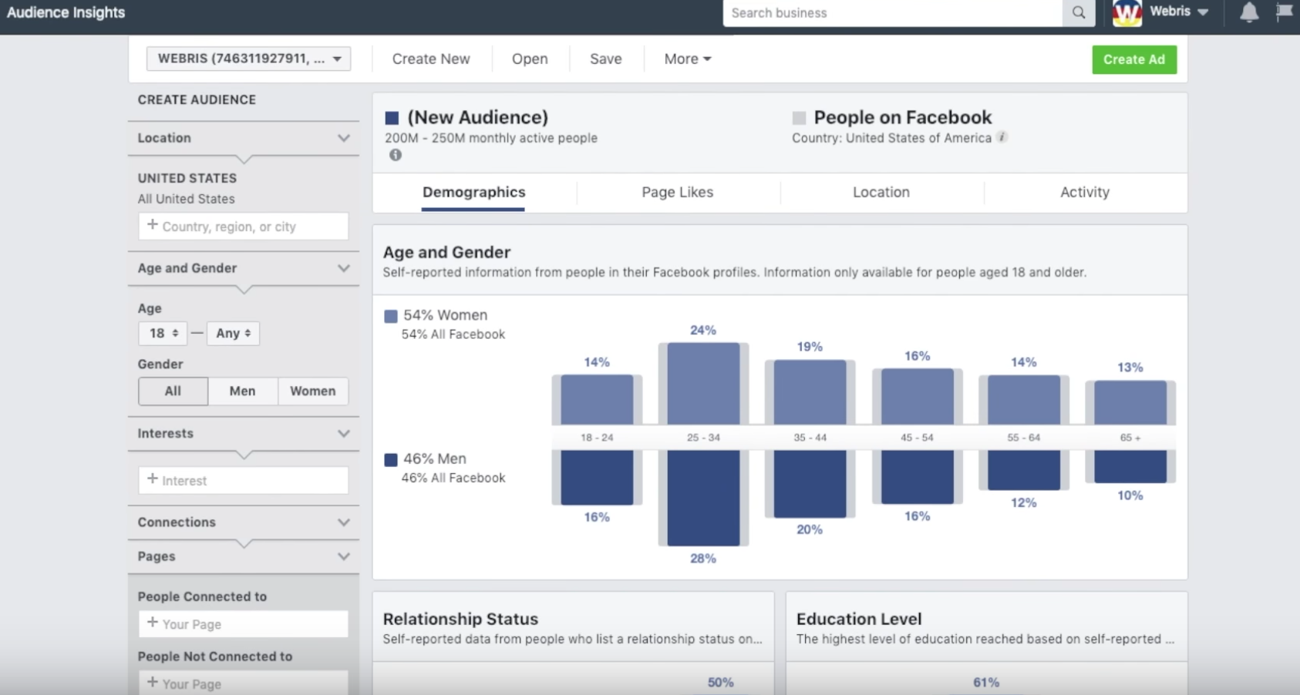
Task: Click info icon beside United States of America
Action: 1002,137
